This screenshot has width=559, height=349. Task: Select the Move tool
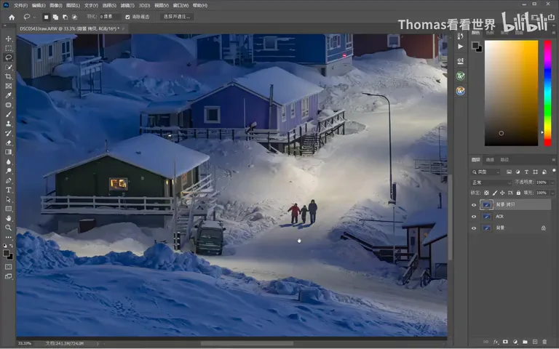9,39
